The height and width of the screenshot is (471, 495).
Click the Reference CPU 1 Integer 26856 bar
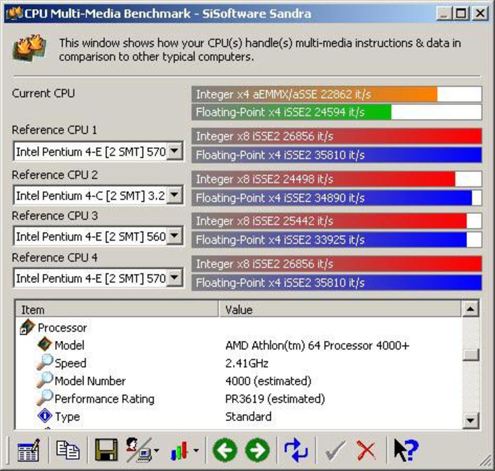tap(336, 136)
